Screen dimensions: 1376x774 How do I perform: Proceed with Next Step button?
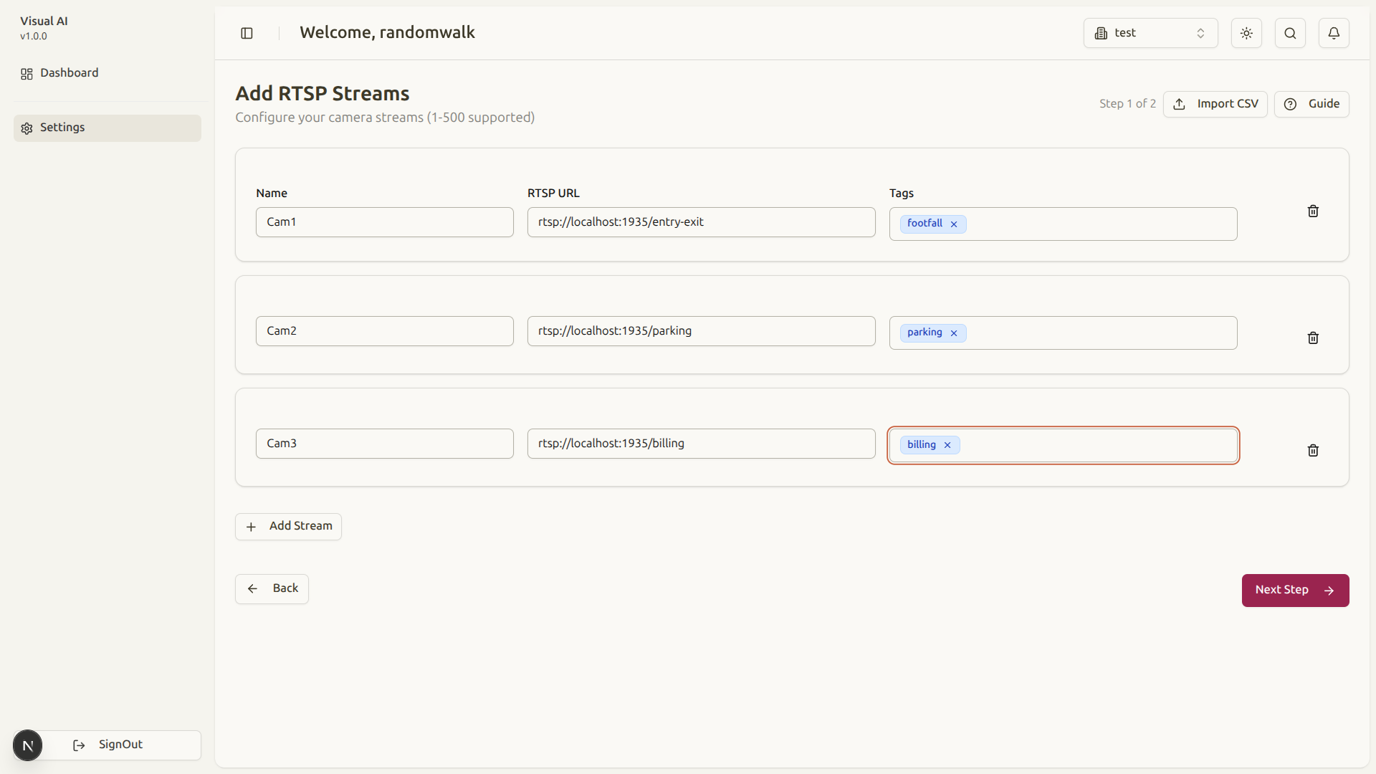pos(1295,590)
